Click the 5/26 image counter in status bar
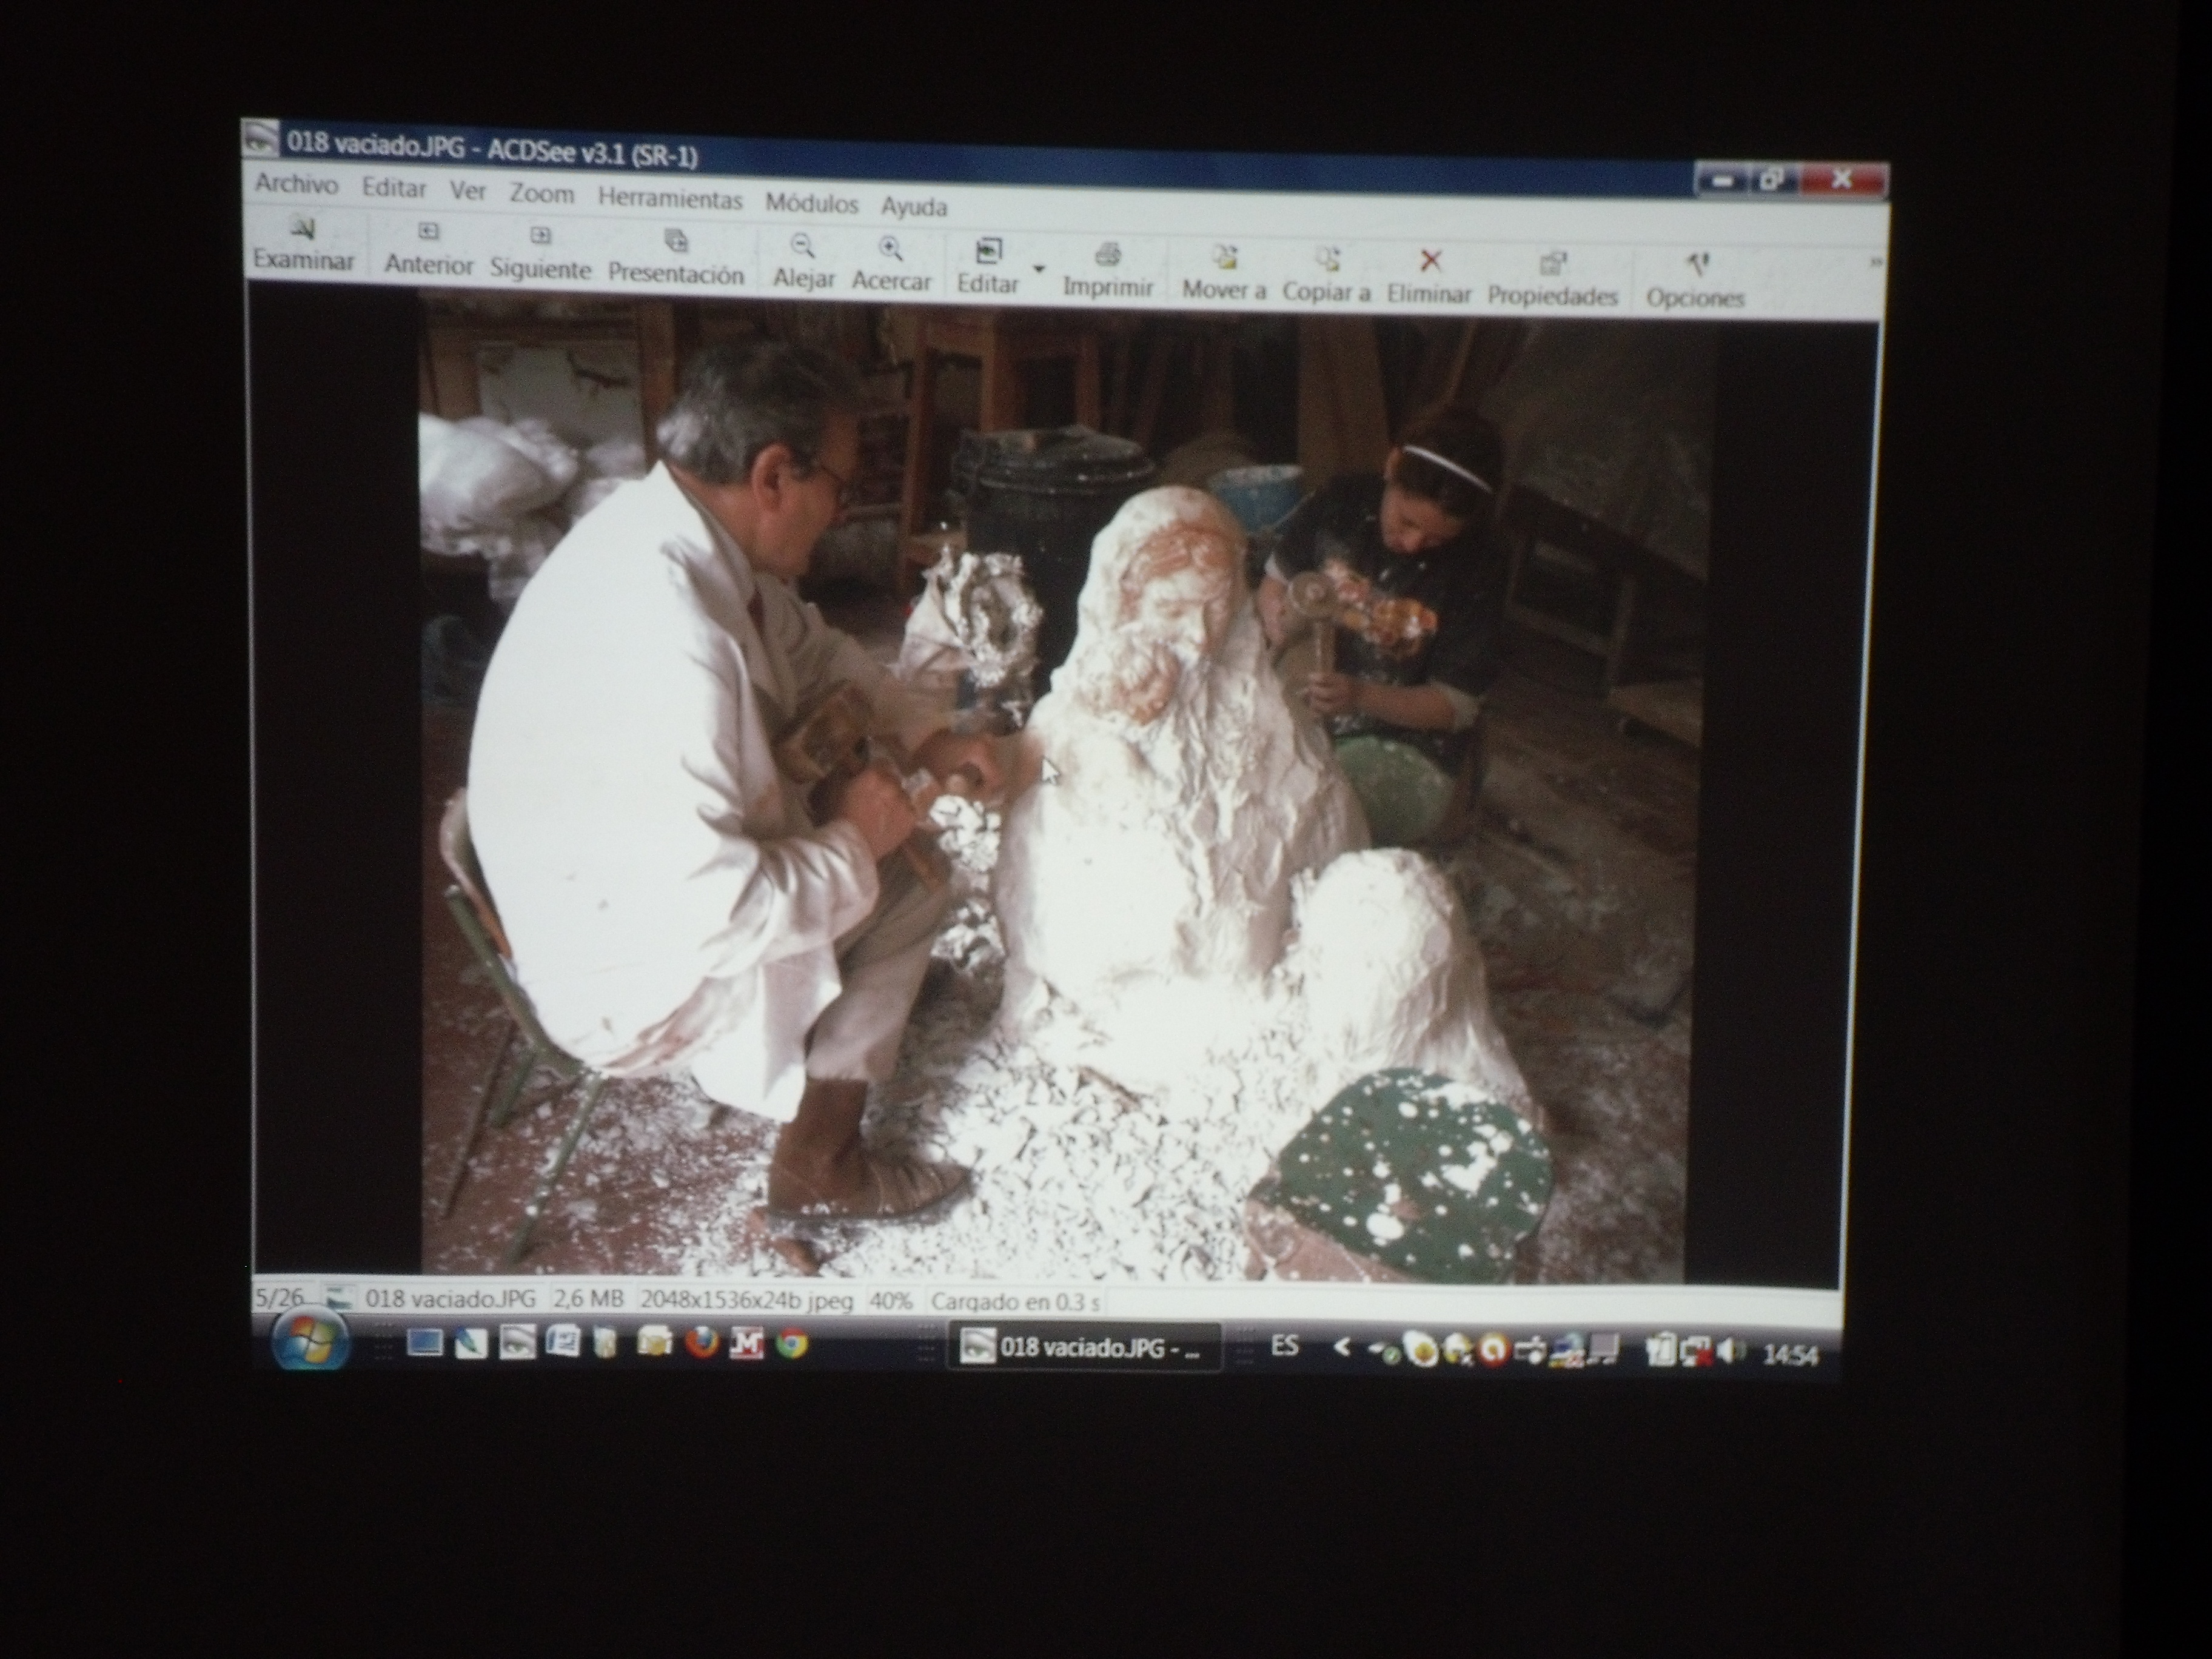Viewport: 2212px width, 1659px height. coord(279,1298)
